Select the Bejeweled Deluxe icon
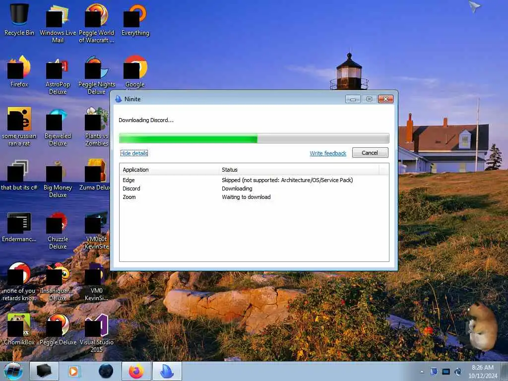Image resolution: width=508 pixels, height=381 pixels. click(x=58, y=127)
